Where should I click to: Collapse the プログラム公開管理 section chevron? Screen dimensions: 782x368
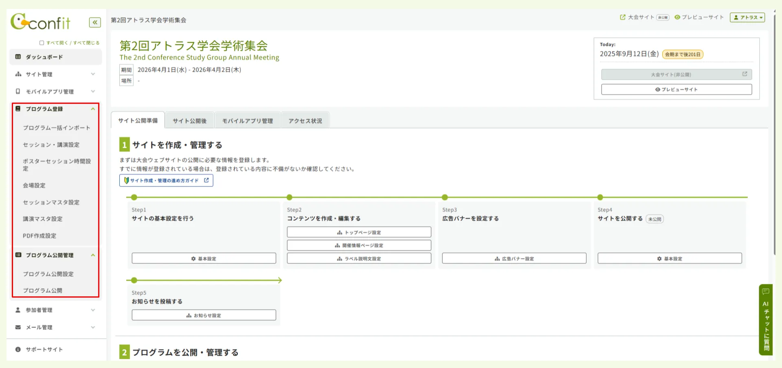93,255
